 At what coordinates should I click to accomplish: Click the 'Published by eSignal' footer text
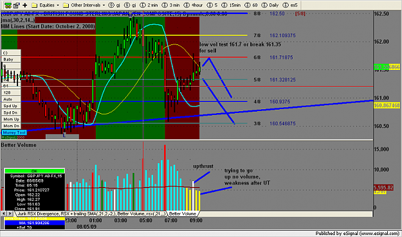coord(357,233)
